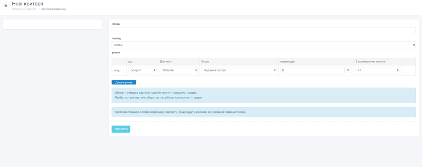
Task: Click the перевищує amount field
Action: tap(312, 70)
